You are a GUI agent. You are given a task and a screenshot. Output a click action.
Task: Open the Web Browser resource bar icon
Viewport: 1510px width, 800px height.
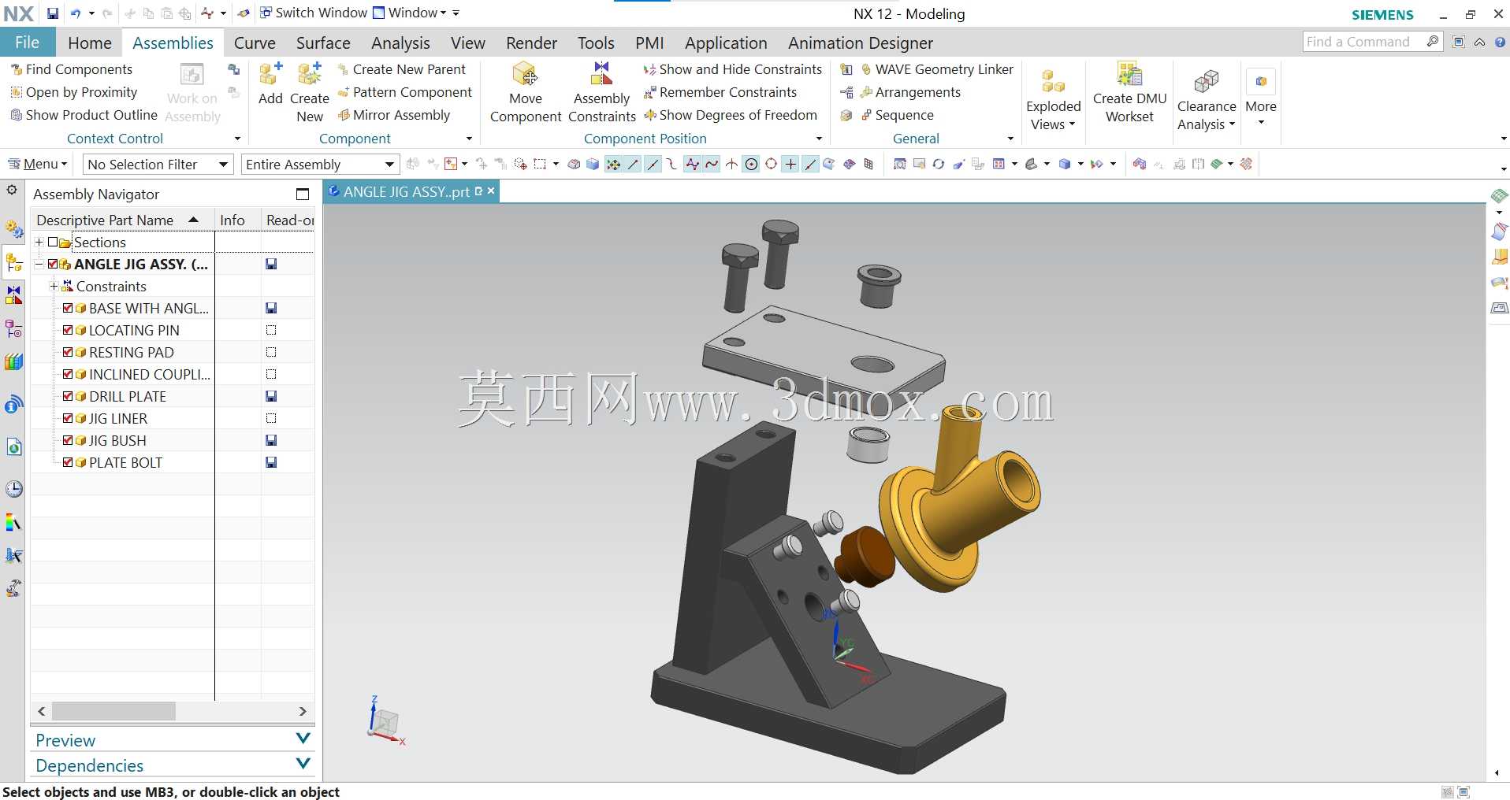click(x=14, y=447)
